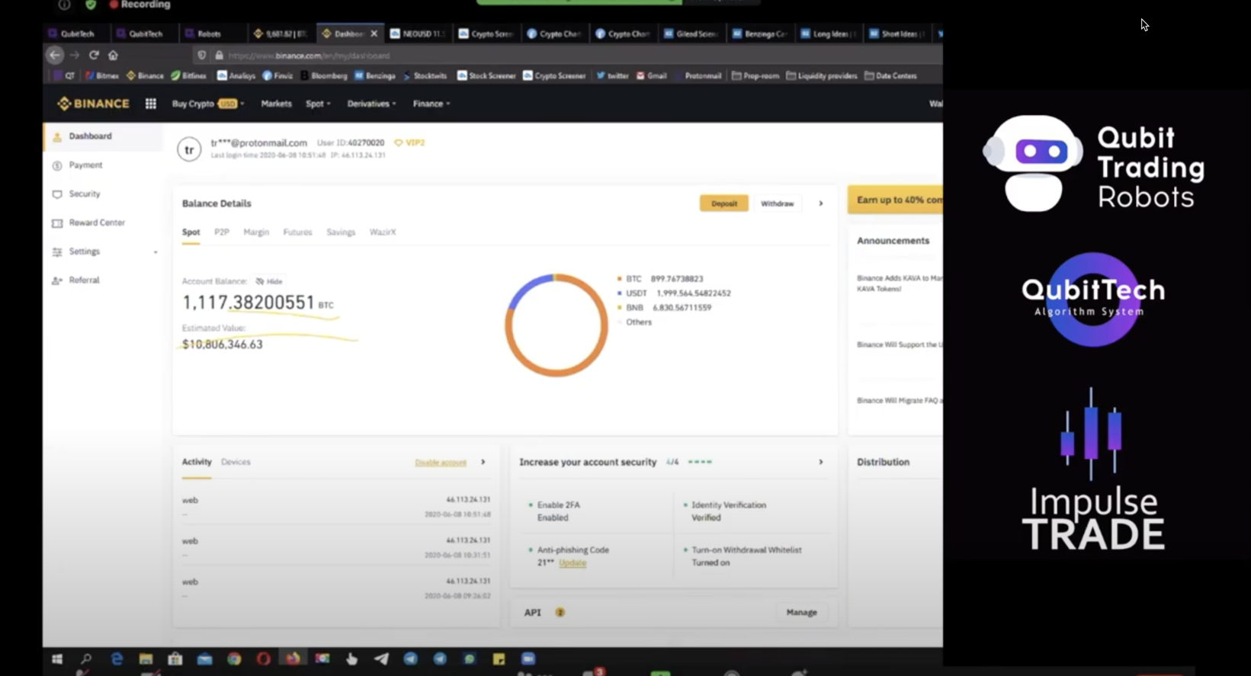Click the Binance logo in header
This screenshot has width=1251, height=676.
93,104
